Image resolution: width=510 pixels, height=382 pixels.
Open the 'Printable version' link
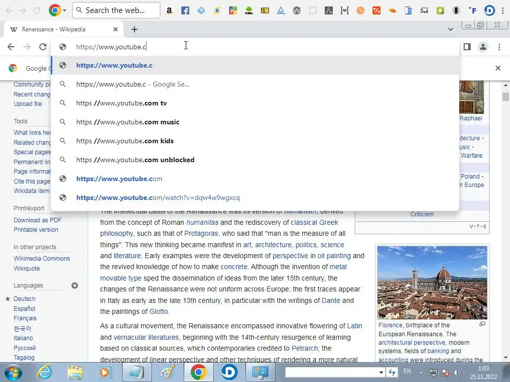36,229
